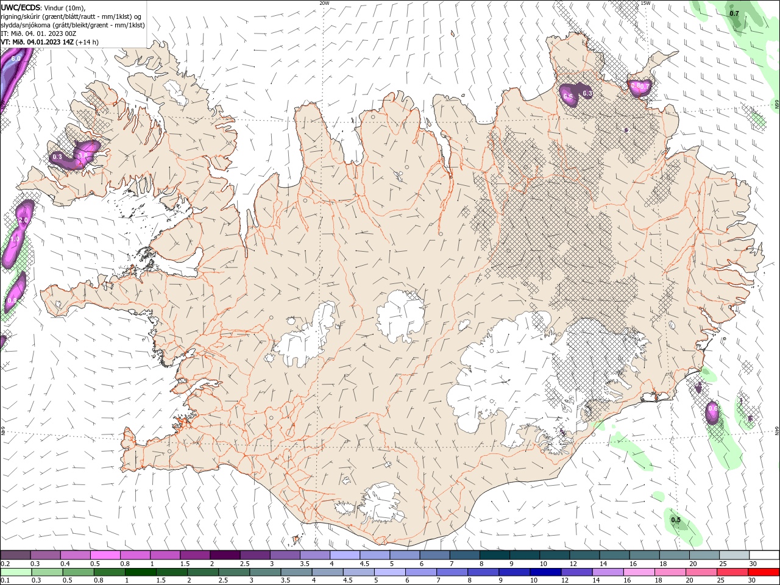Pick the light lavender 4 swatch in upper legend row
Viewport: 780px width, 585px height.
point(344,555)
